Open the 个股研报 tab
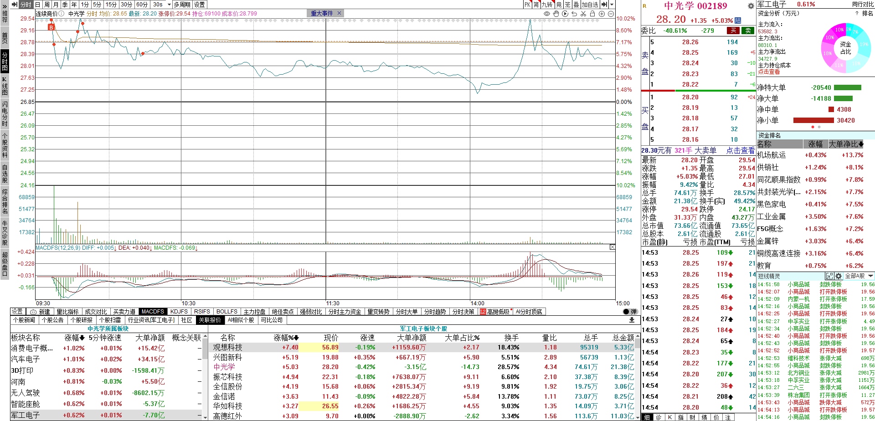 pos(82,320)
